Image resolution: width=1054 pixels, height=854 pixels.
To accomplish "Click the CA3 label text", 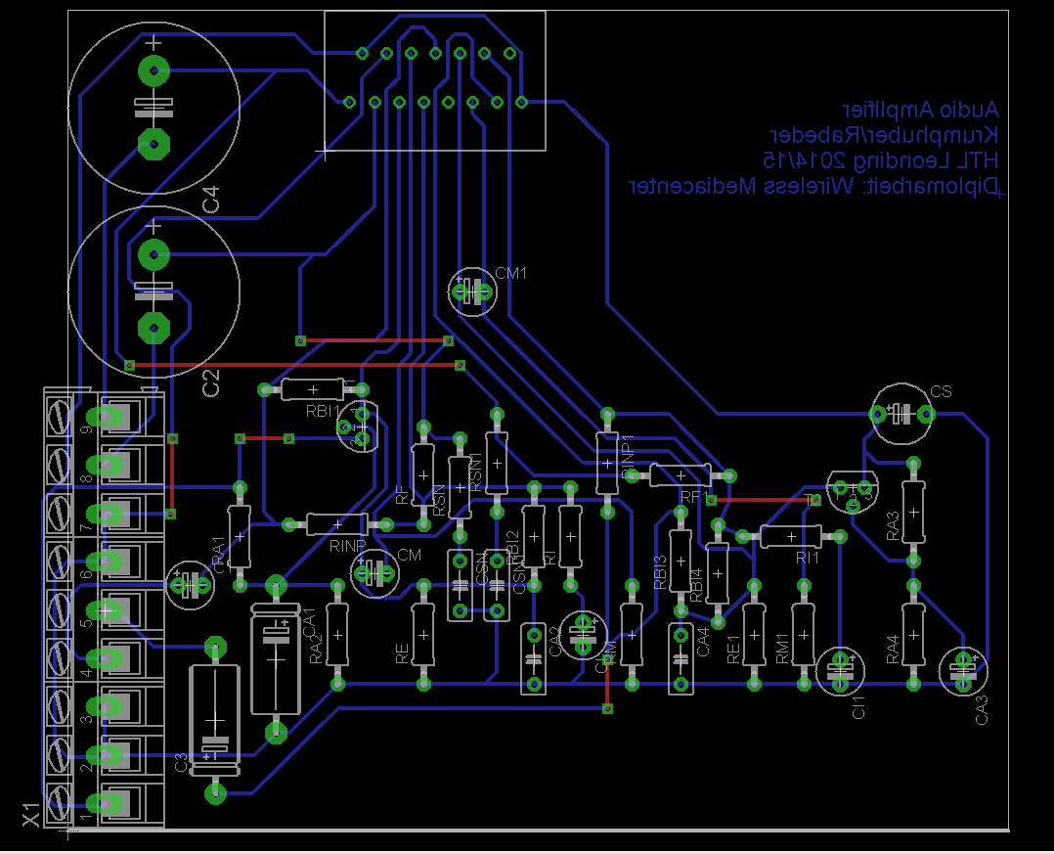I will click(982, 710).
